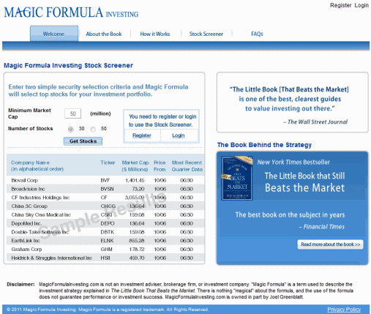
Task: Open the About the Book tab
Action: (104, 34)
